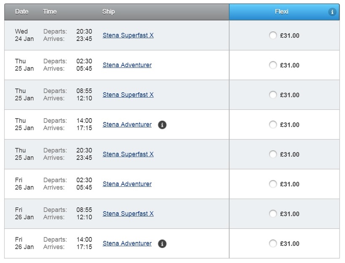Select Flexi fare for Thu 25 Jan 20:30 sailing
Image resolution: width=345 pixels, height=263 pixels.
(x=273, y=154)
